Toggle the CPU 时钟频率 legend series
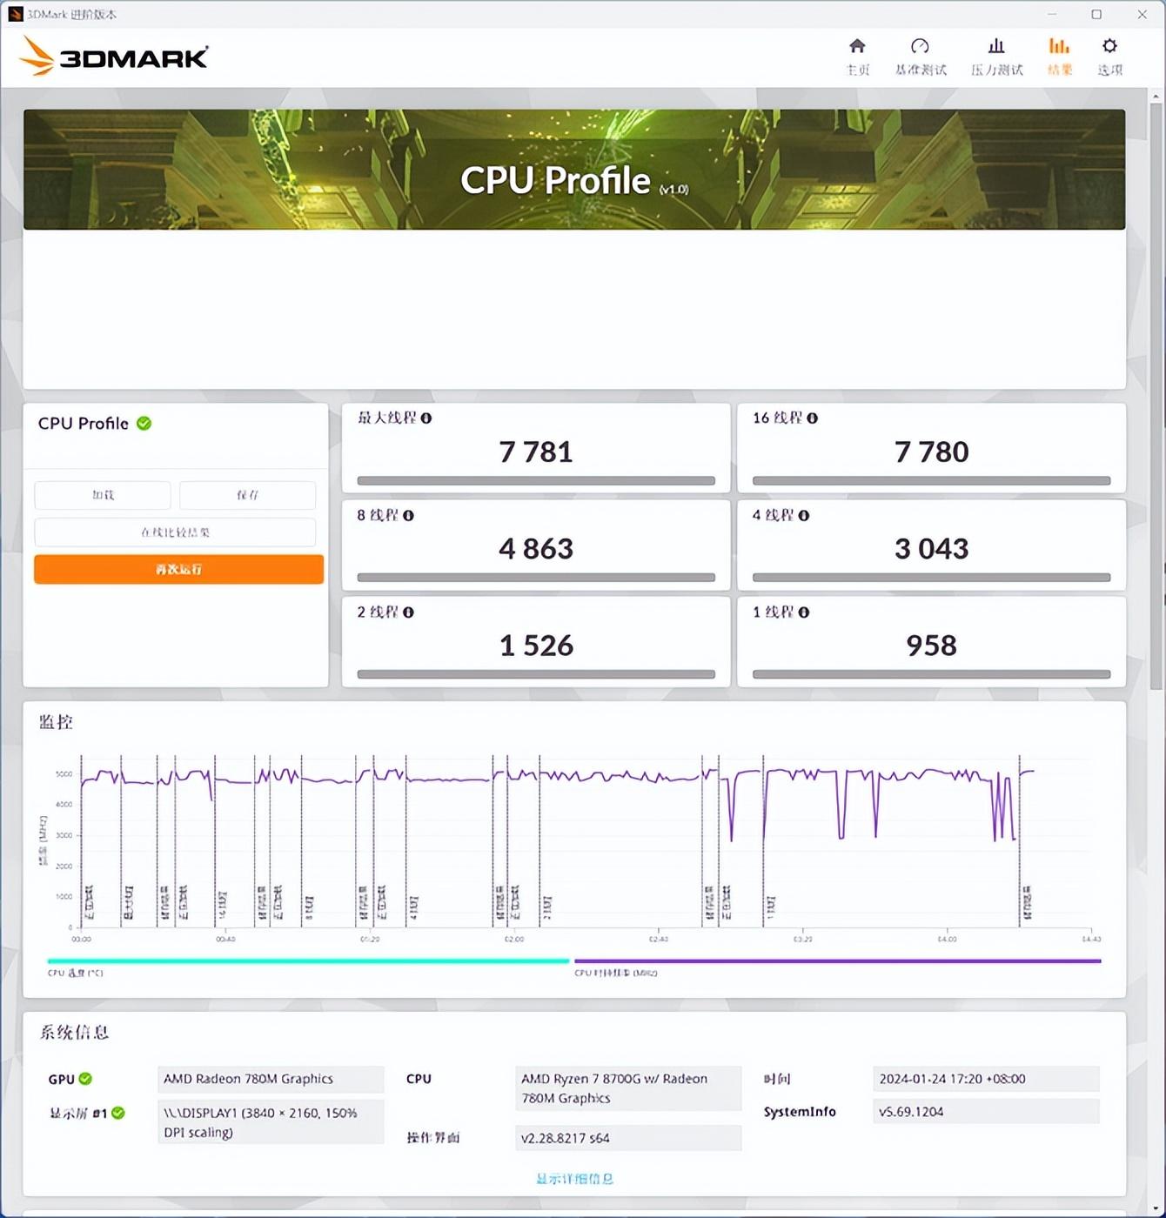The width and height of the screenshot is (1166, 1218). pos(837,966)
